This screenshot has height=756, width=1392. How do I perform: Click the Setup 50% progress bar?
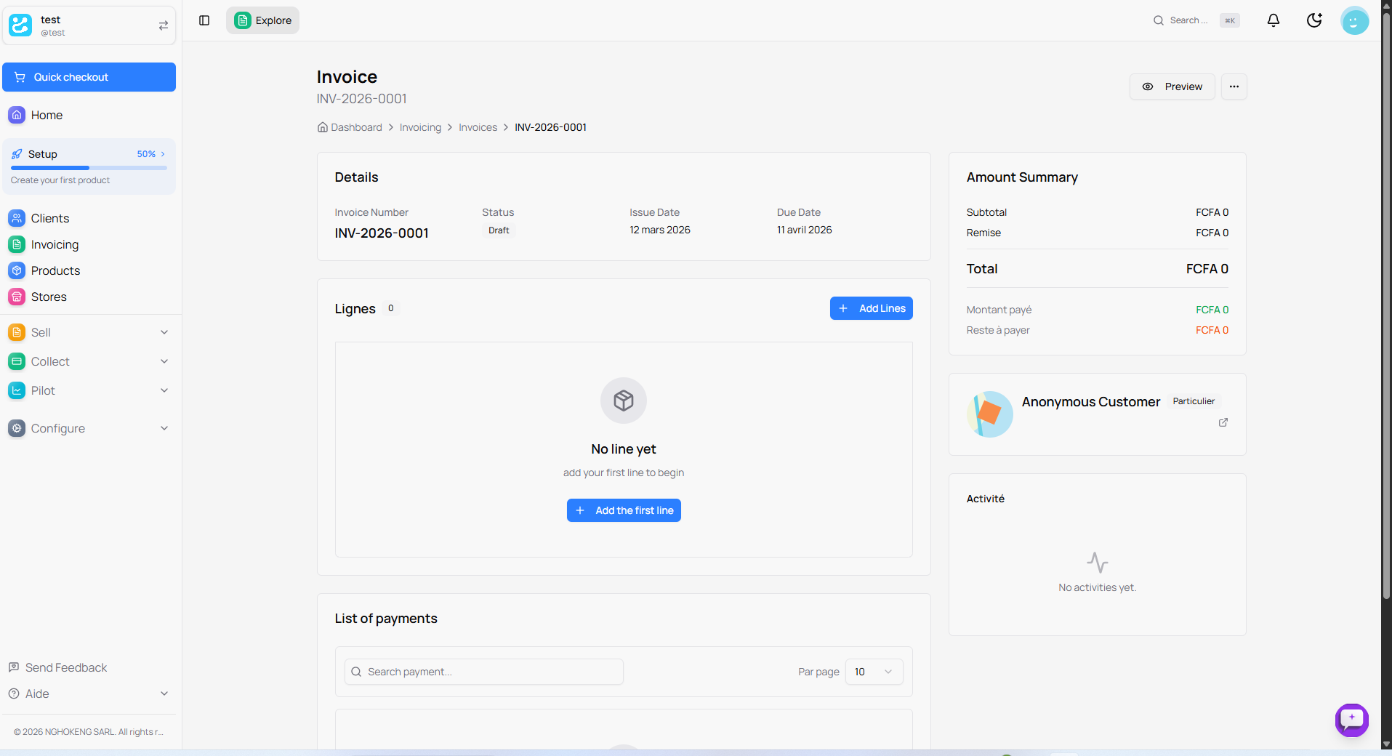coord(89,167)
